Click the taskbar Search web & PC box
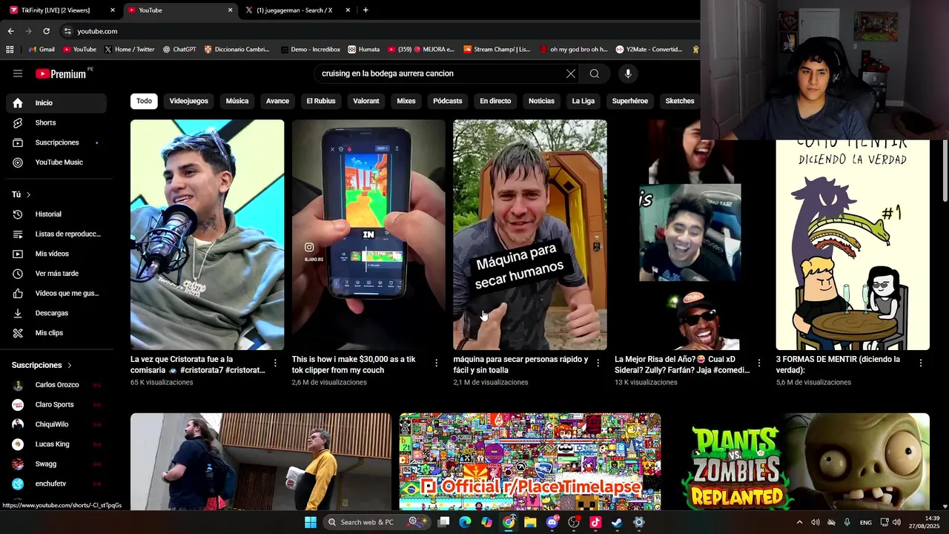This screenshot has width=949, height=534. 376,522
